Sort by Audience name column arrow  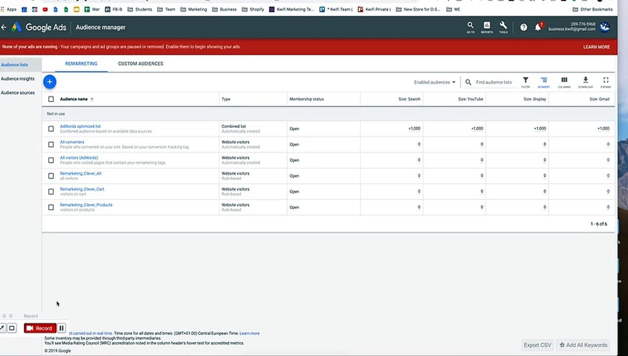tap(92, 99)
